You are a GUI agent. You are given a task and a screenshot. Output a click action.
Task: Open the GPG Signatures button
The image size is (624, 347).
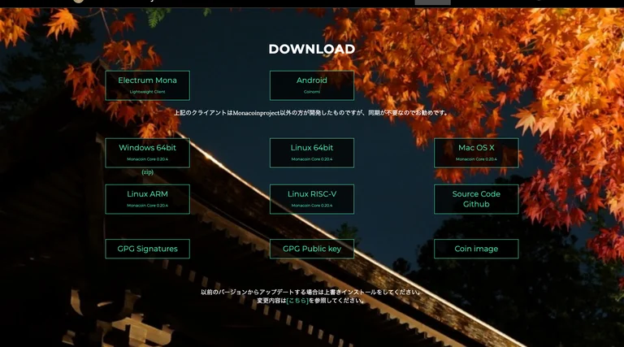(147, 249)
